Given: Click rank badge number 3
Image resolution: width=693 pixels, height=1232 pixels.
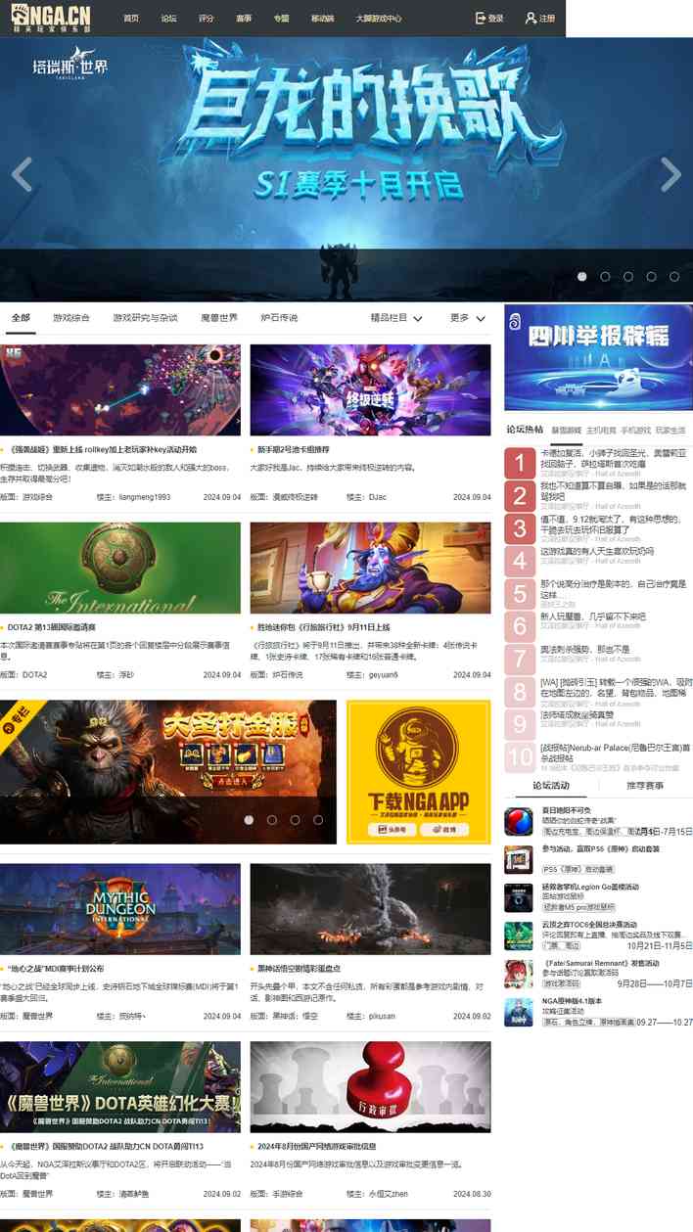Looking at the screenshot, I should click(x=520, y=528).
